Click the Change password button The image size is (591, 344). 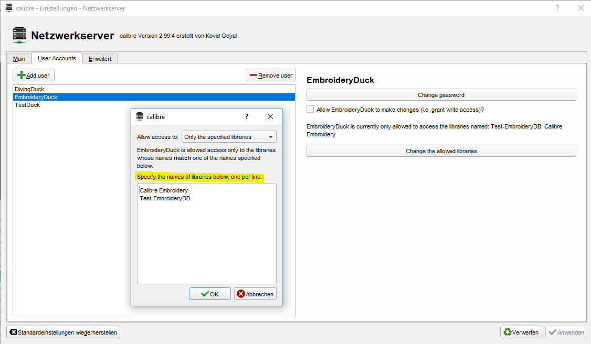(441, 95)
